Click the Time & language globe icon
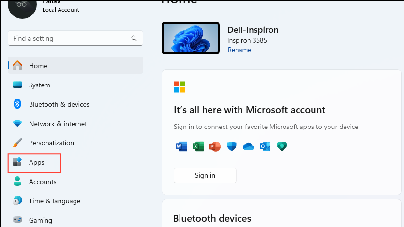Screen dimensions: 404x227 tap(17, 200)
